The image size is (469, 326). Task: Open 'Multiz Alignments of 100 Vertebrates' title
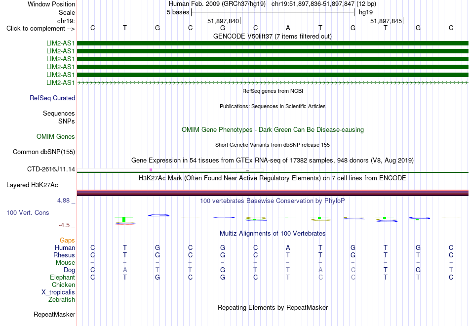pos(273,234)
